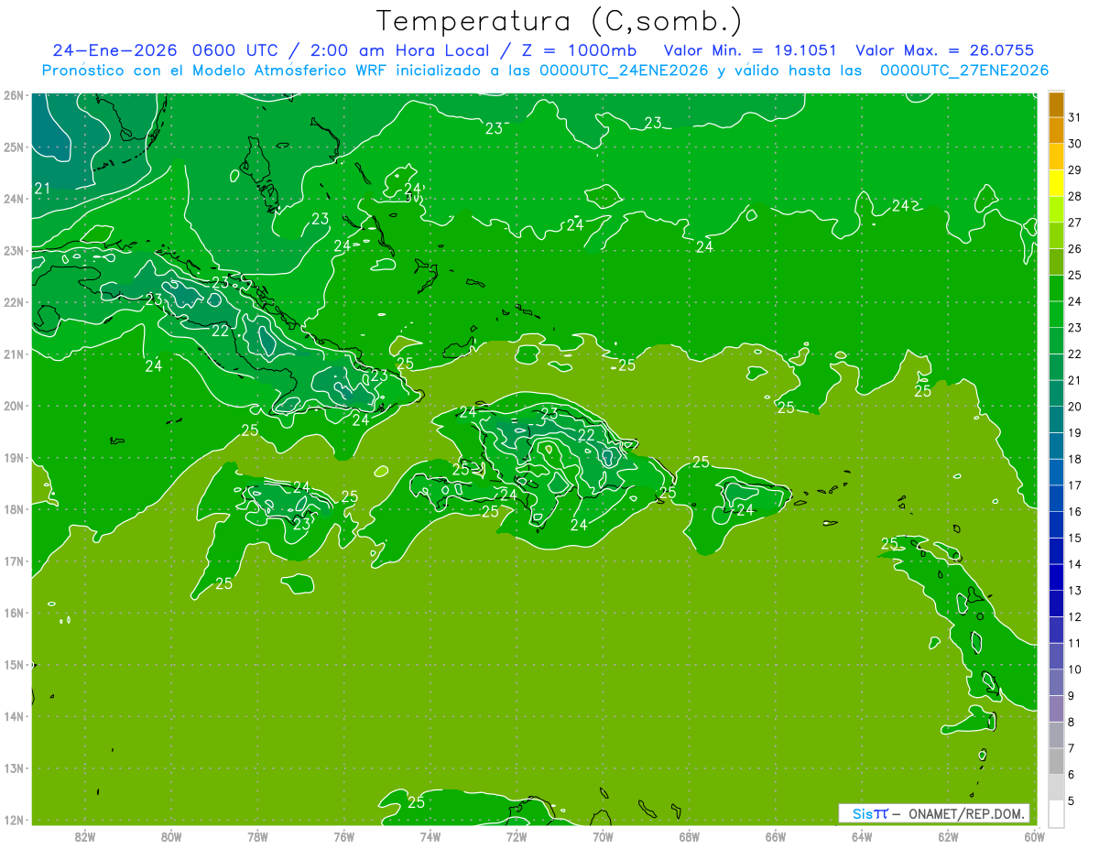Click longitude axis label '80W'

(171, 836)
